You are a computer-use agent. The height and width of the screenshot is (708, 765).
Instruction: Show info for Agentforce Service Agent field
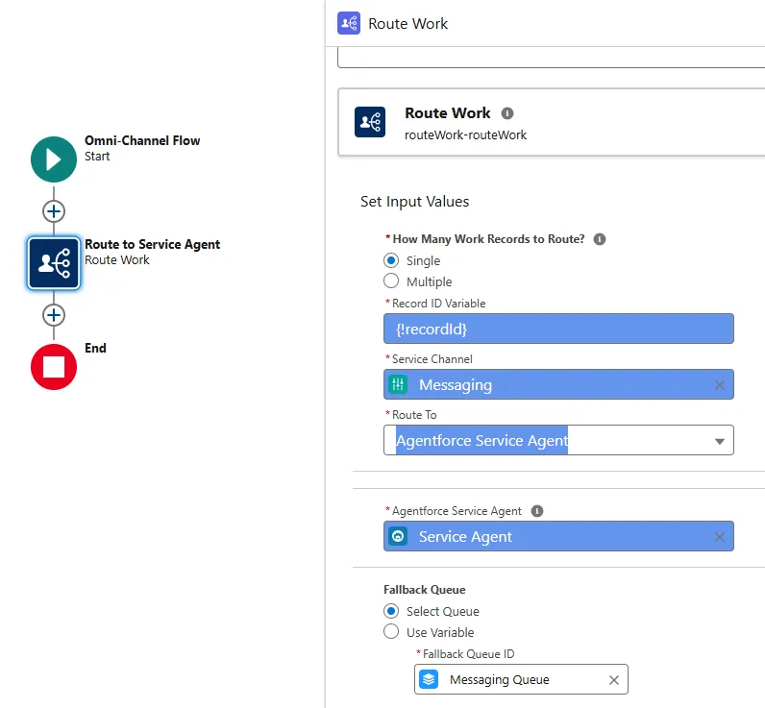537,511
